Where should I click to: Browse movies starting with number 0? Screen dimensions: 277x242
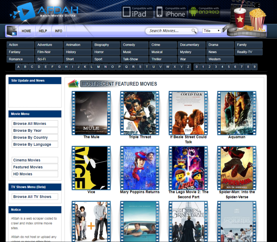[197, 67]
